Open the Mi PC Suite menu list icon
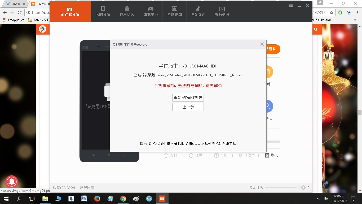The height and width of the screenshot is (204, 362). 291,5
